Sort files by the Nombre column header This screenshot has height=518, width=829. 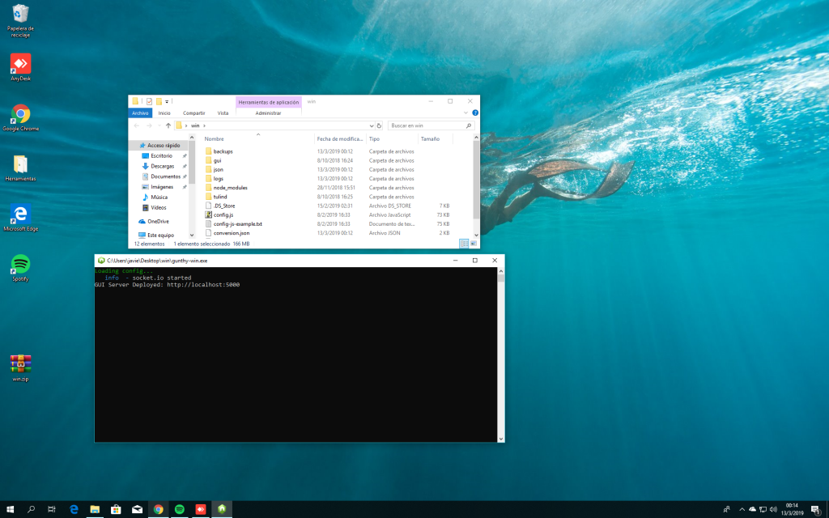pyautogui.click(x=214, y=139)
